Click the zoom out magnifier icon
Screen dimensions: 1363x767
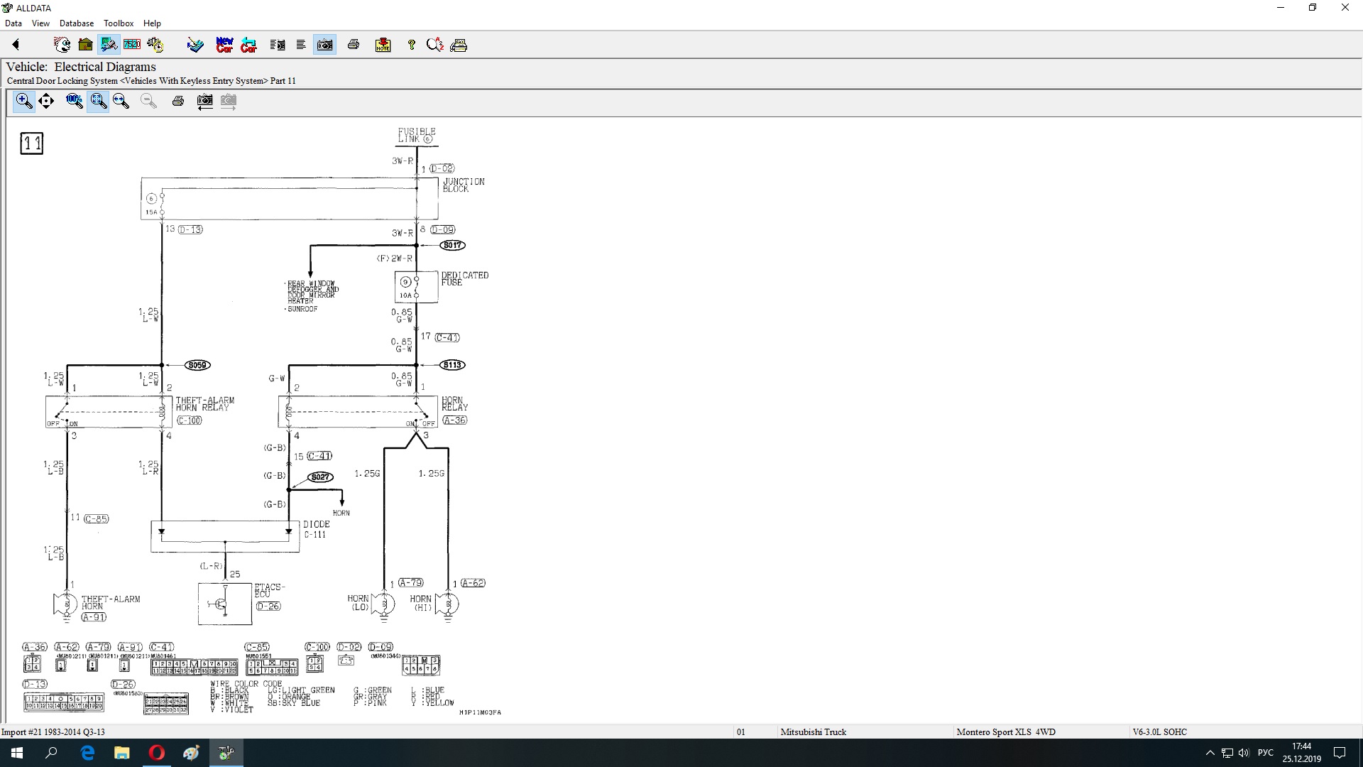click(148, 101)
